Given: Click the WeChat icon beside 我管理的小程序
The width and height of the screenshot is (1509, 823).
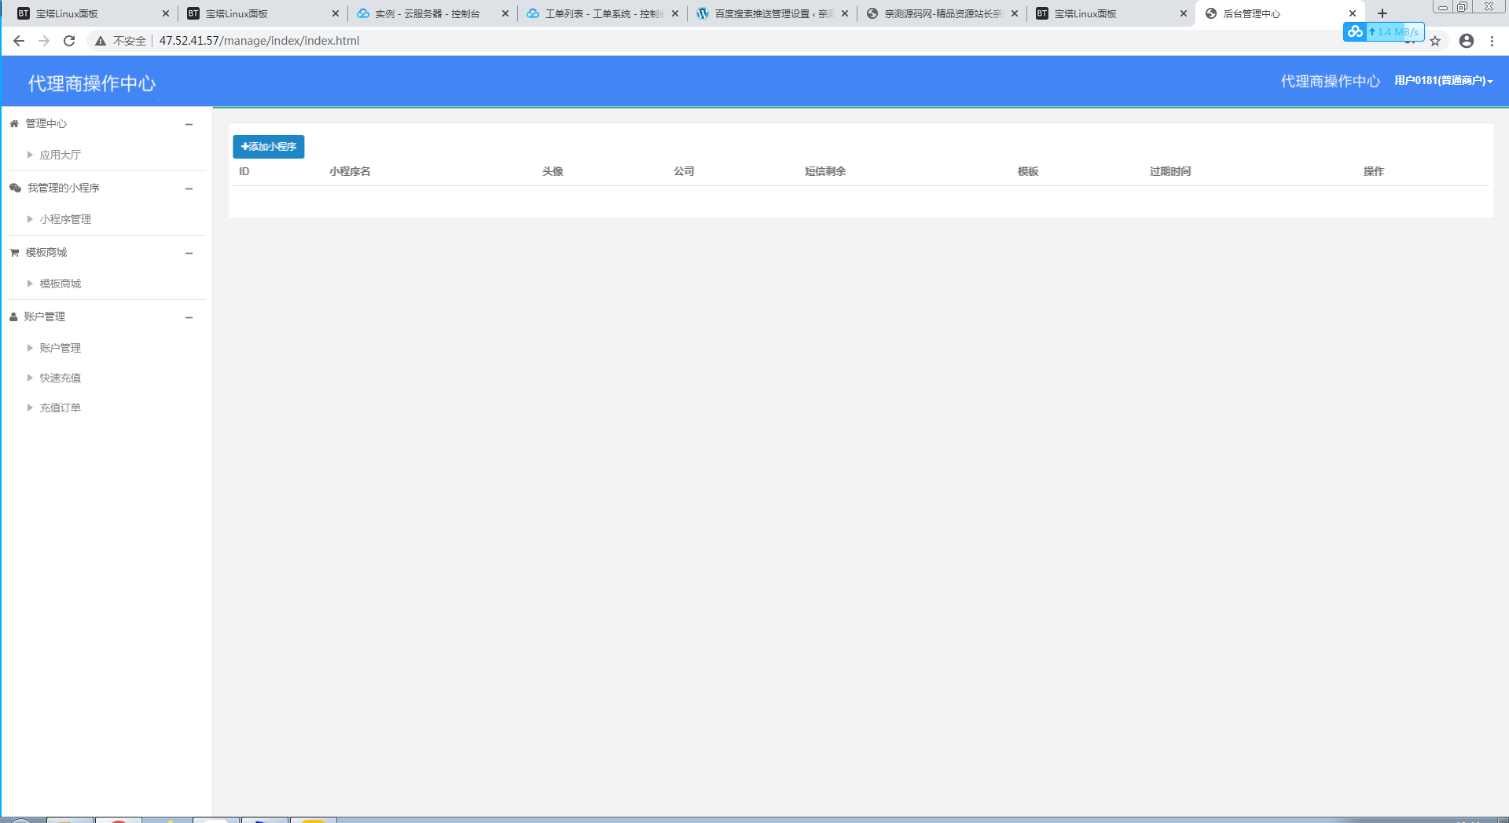Looking at the screenshot, I should pos(15,188).
